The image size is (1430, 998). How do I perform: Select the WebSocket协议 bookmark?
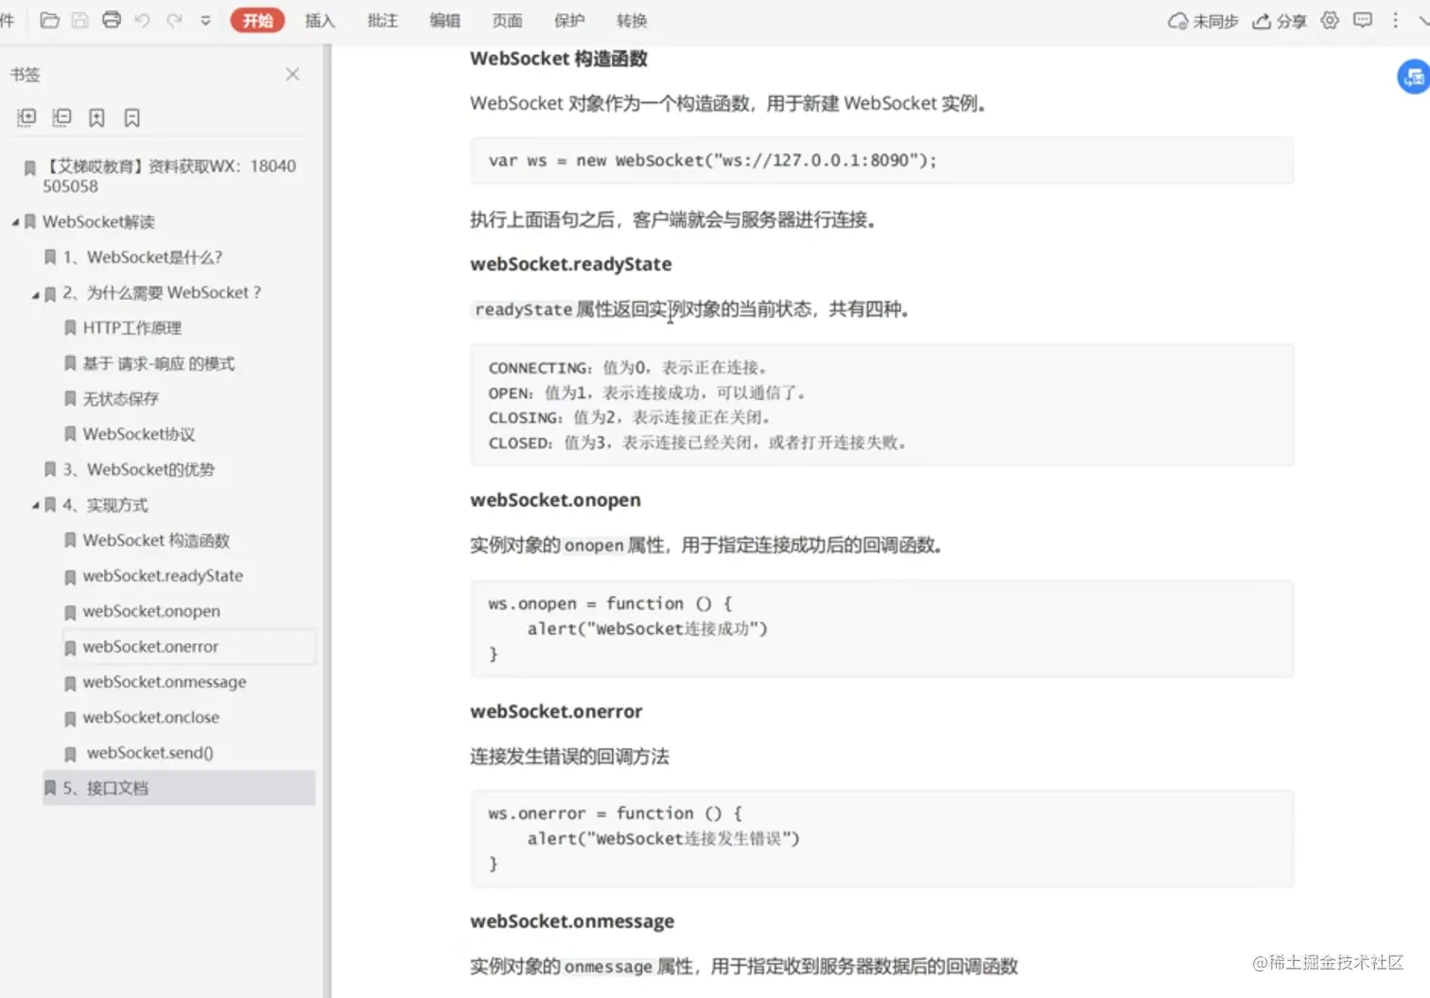138,434
